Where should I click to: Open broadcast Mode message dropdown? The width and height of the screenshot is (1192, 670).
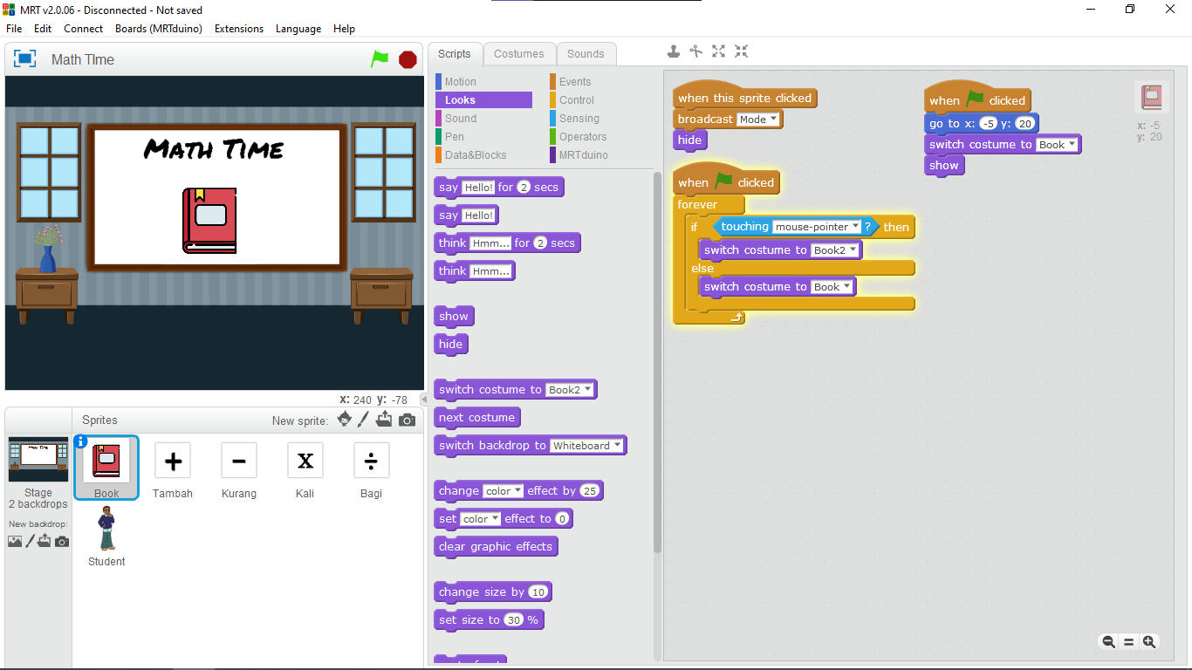point(773,120)
